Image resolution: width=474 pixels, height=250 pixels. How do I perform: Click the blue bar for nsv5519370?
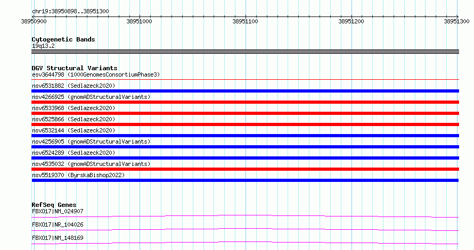245,180
